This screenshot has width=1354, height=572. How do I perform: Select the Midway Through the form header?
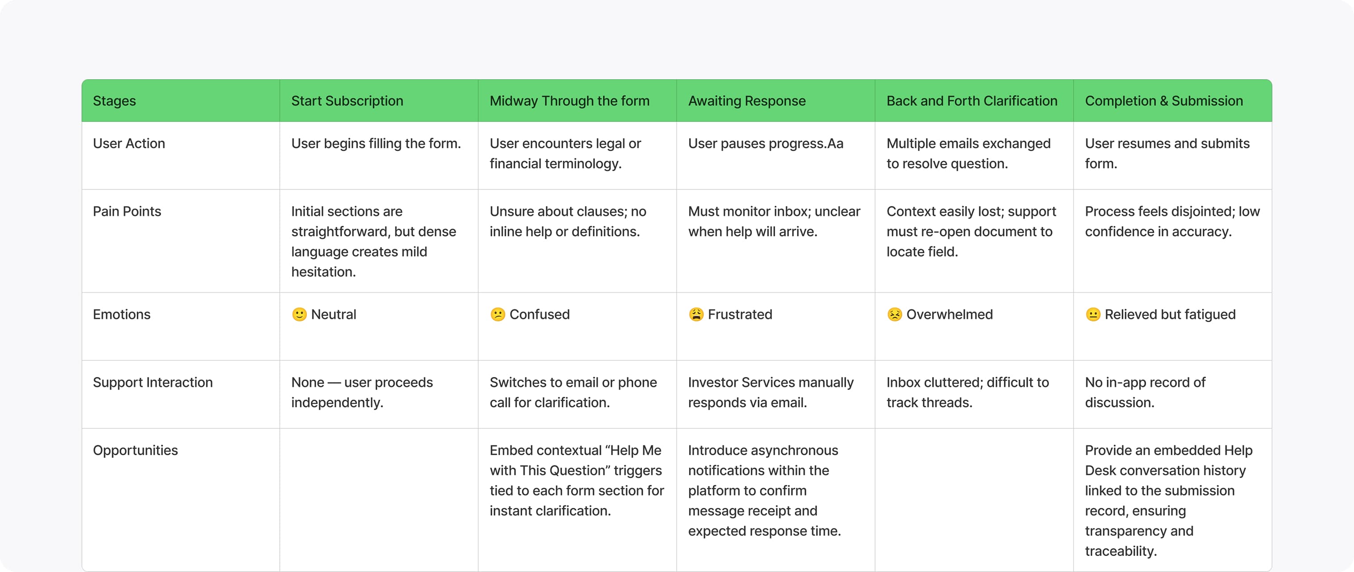coord(577,101)
